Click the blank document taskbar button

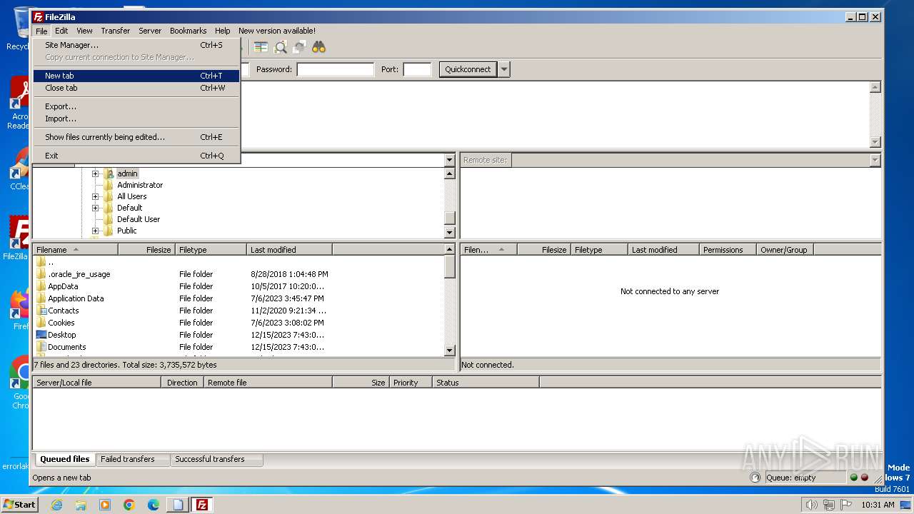[178, 505]
